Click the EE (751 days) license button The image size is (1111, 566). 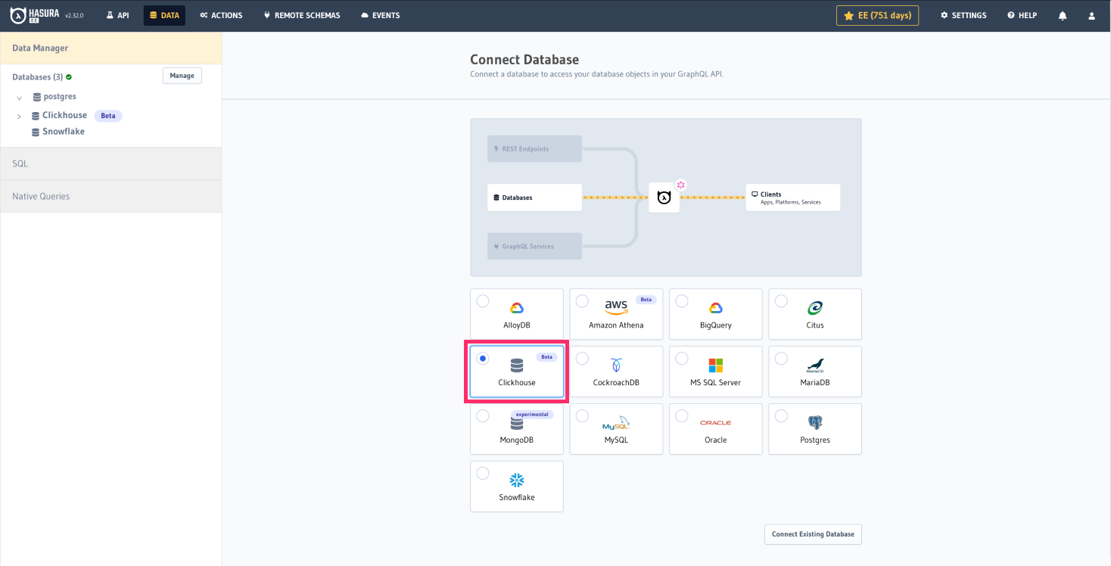[878, 15]
